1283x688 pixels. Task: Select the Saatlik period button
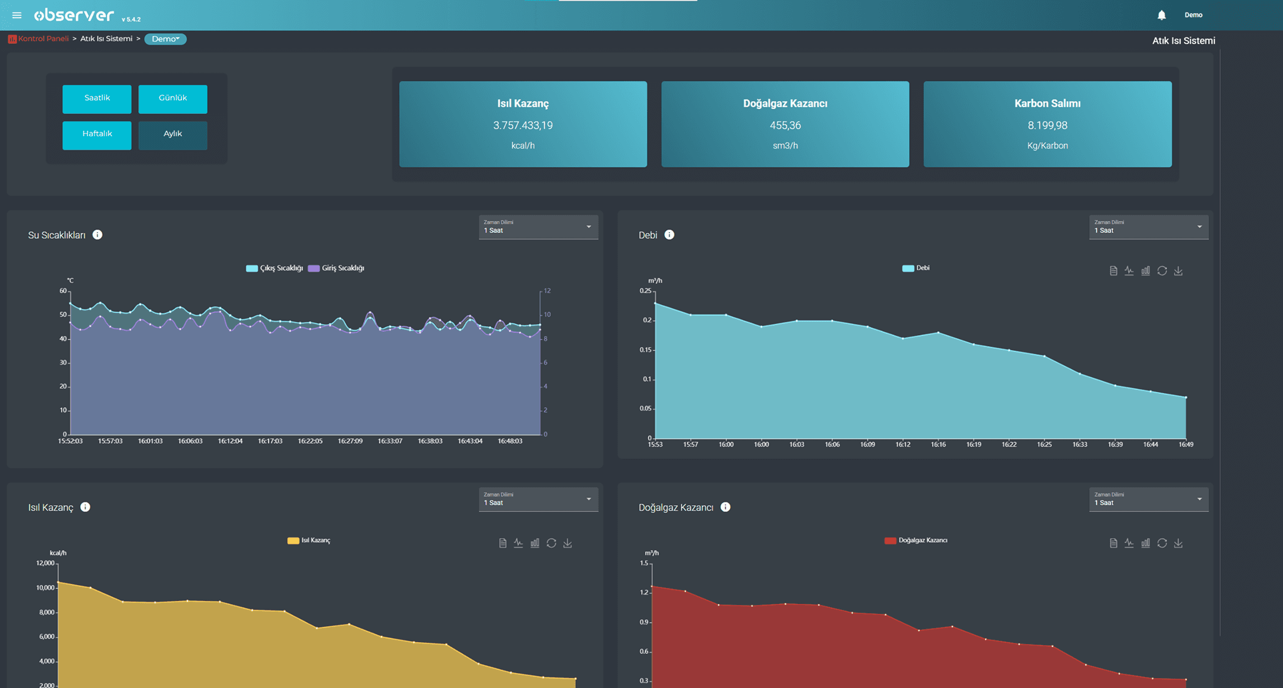coord(97,99)
